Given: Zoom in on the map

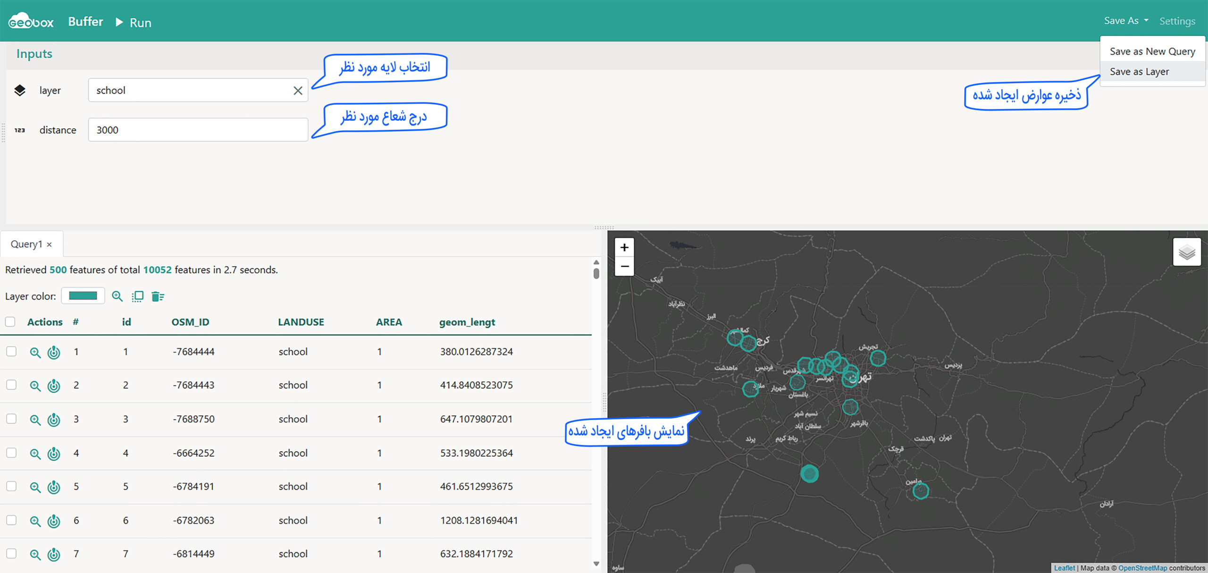Looking at the screenshot, I should point(624,247).
